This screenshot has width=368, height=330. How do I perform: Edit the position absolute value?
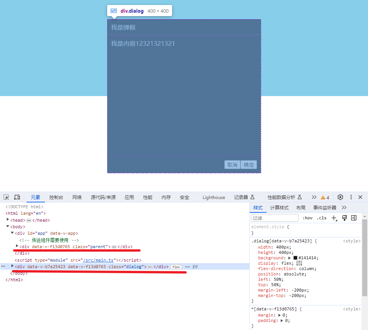coord(295,274)
